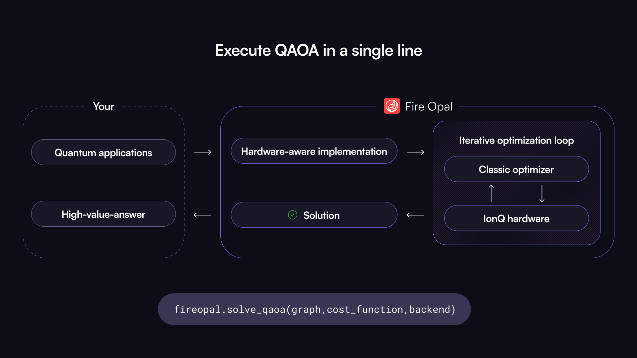The height and width of the screenshot is (358, 637).
Task: Select the Quantum applications pill
Action: (x=103, y=152)
